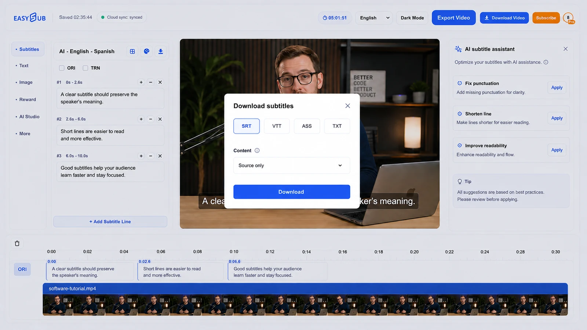Screen dimensions: 587x330
Task: Click the download subtitles arrow icon
Action: 161,51
